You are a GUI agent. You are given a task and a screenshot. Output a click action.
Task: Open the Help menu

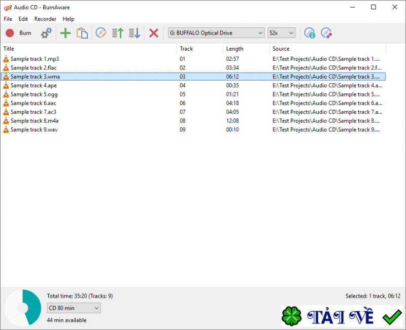(69, 19)
